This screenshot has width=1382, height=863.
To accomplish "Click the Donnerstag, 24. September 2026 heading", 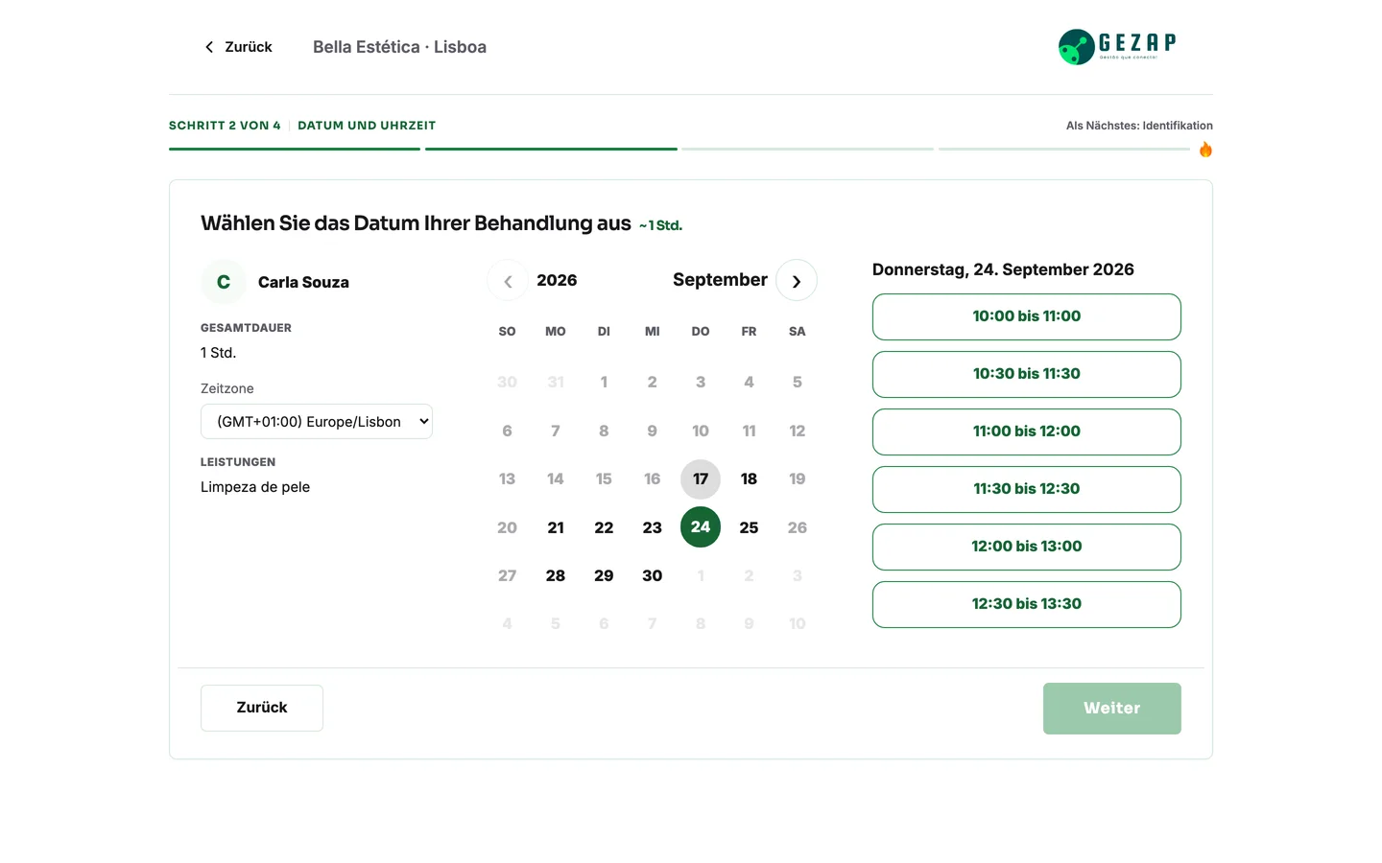I will [1003, 269].
